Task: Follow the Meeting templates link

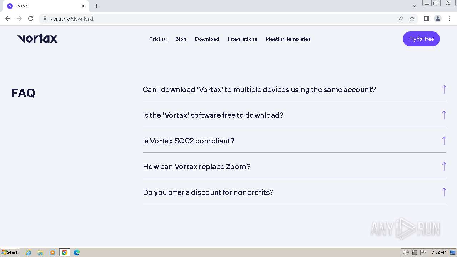Action: (288, 39)
